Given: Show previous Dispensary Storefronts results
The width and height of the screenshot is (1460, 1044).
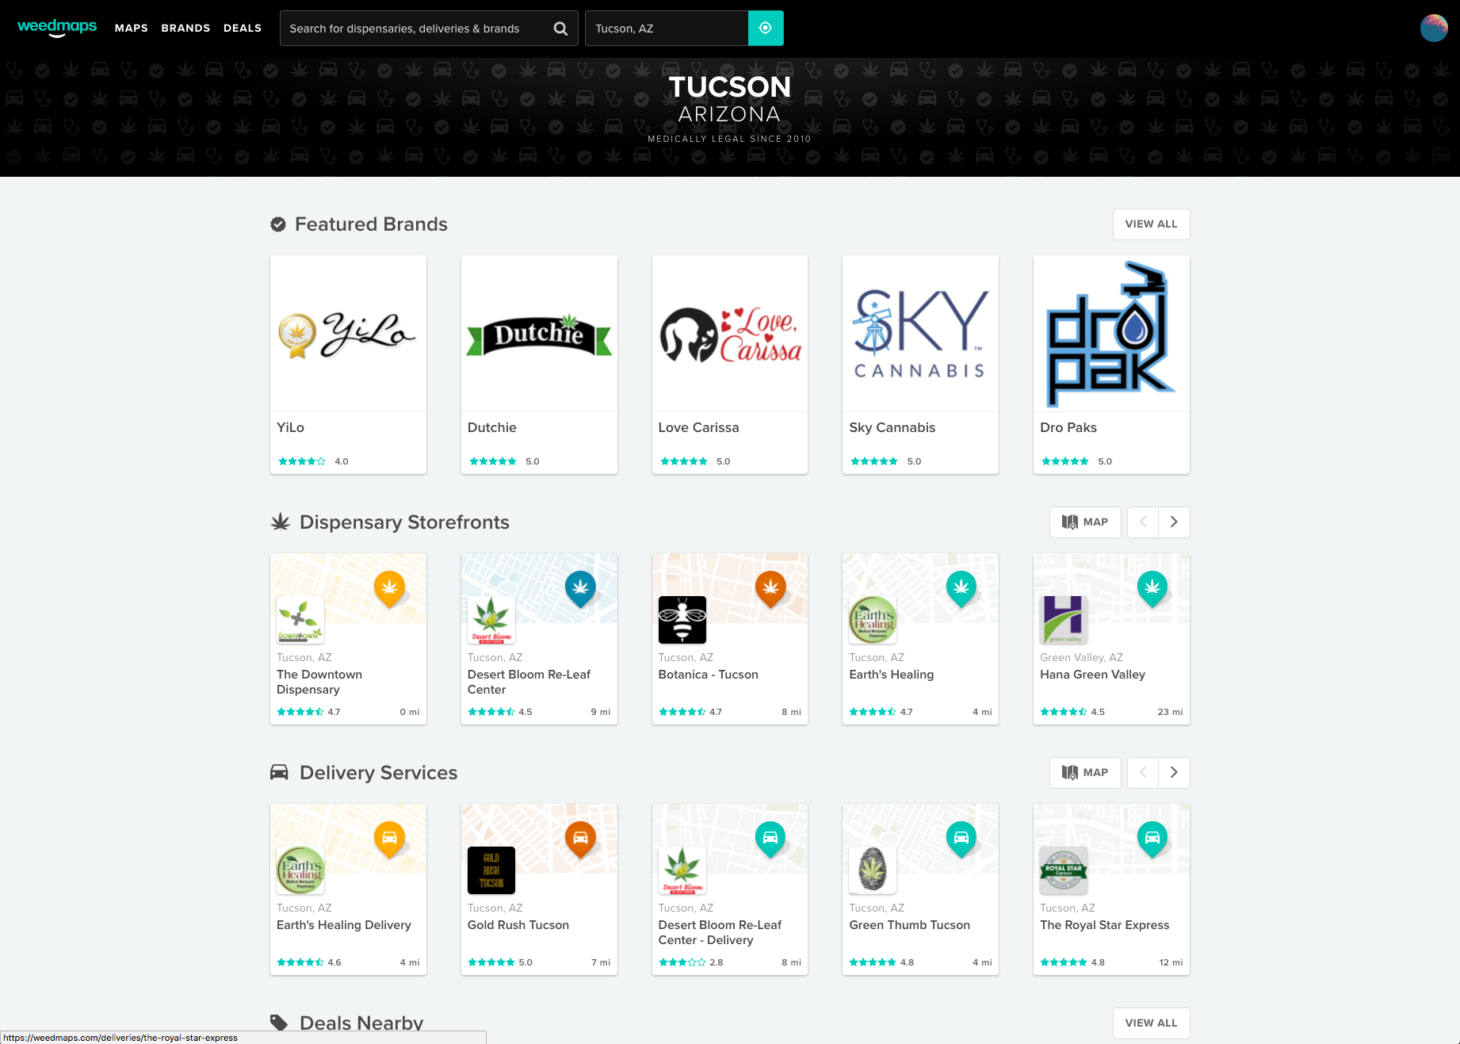Looking at the screenshot, I should (1143, 522).
